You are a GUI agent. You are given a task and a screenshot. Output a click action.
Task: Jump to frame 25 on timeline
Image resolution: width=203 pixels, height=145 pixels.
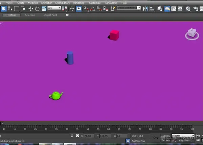coord(36,129)
